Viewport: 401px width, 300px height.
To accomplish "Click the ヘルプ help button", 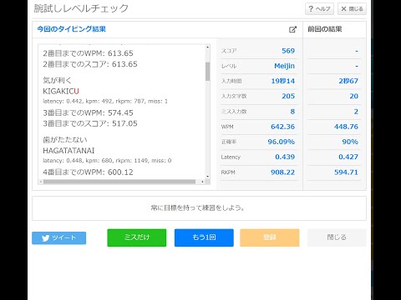I will point(319,9).
